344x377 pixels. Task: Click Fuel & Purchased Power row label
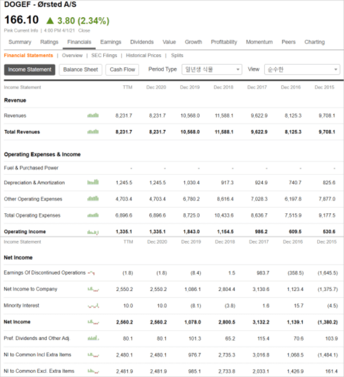(31, 168)
